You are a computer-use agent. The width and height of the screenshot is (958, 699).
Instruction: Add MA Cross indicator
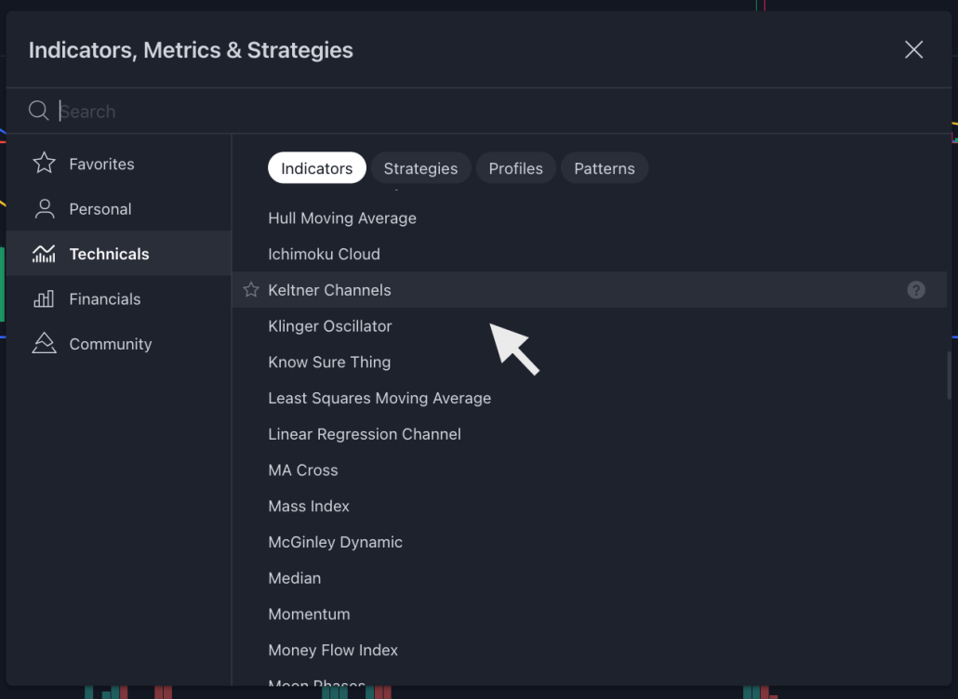pos(589,470)
